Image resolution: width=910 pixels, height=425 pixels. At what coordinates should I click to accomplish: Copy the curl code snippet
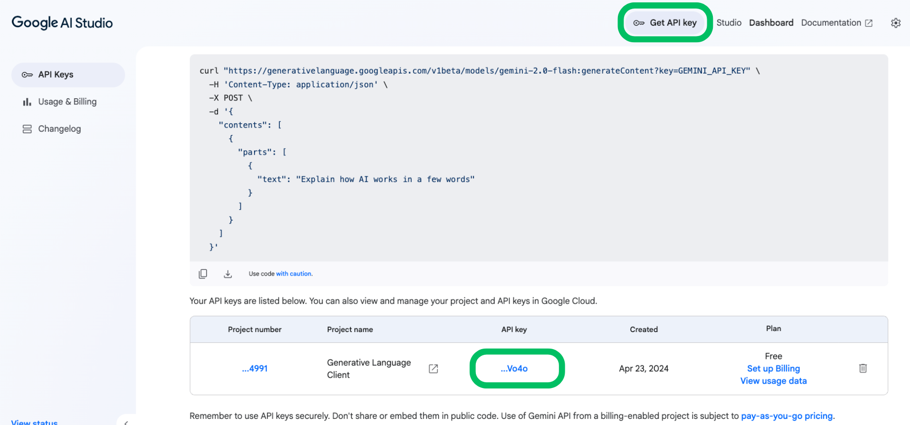[x=203, y=274]
